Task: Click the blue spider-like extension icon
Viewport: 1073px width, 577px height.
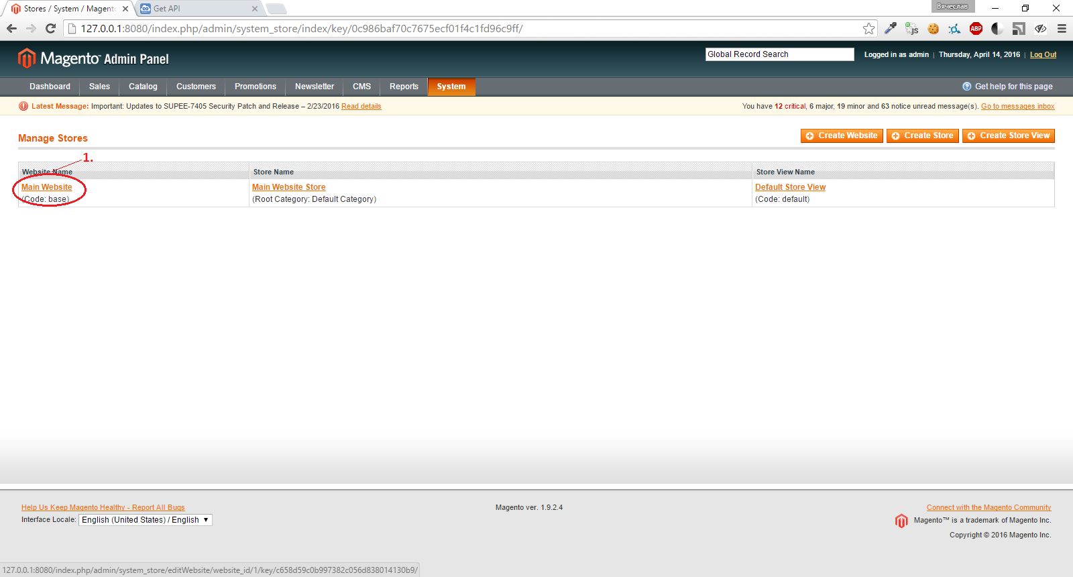Action: pyautogui.click(x=954, y=28)
